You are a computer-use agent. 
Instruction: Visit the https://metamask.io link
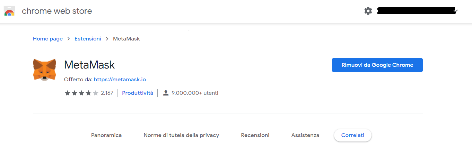click(x=120, y=80)
